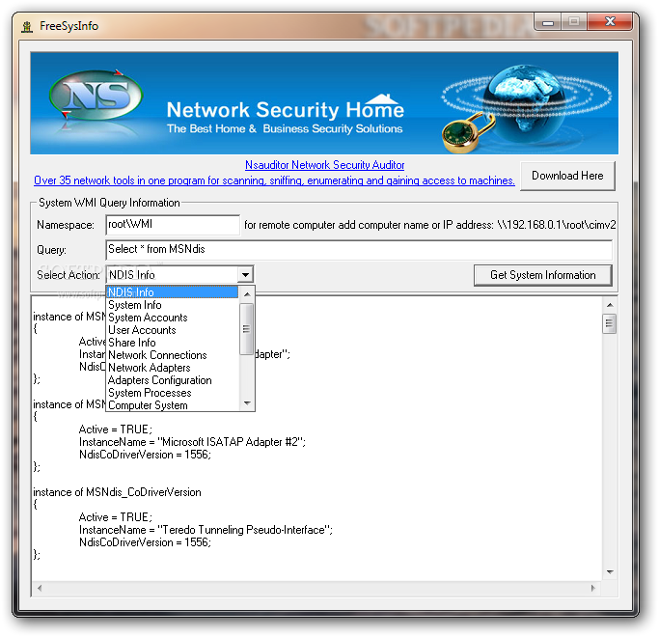This screenshot has height=637, width=659.
Task: Close the FreeSysInfo window
Action: [610, 21]
